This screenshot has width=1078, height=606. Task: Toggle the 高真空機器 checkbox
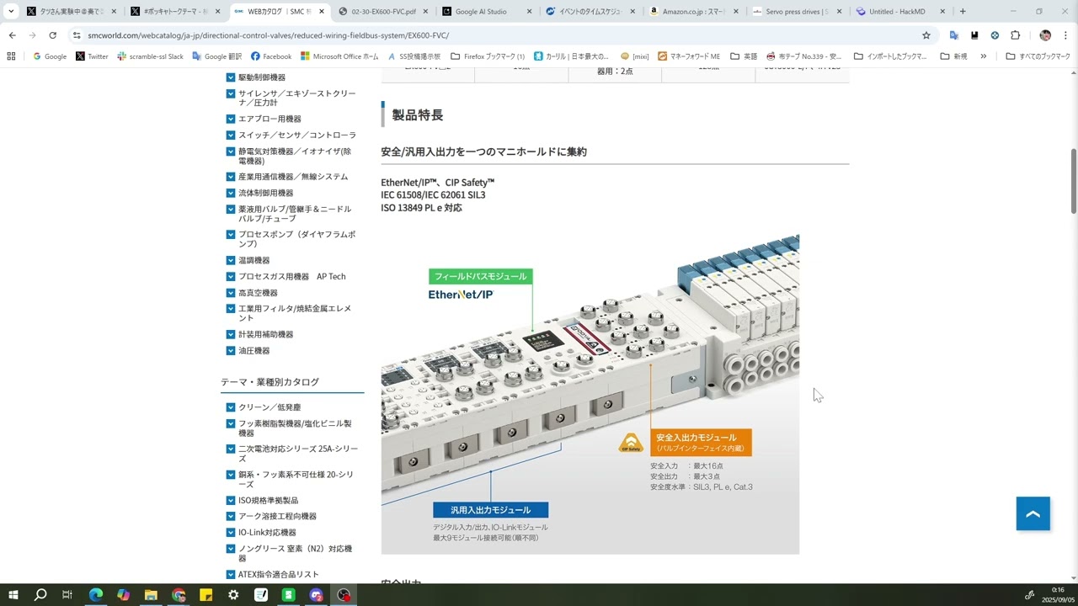pyautogui.click(x=231, y=293)
